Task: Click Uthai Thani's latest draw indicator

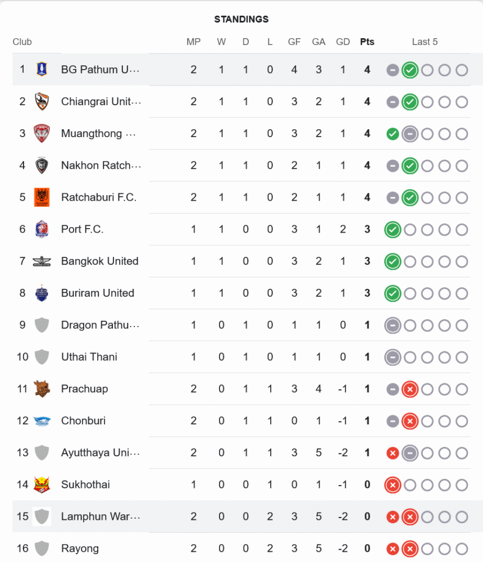Action: tap(393, 357)
